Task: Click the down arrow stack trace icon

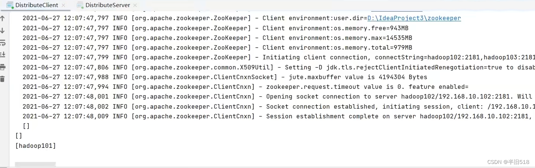Action: point(3,31)
